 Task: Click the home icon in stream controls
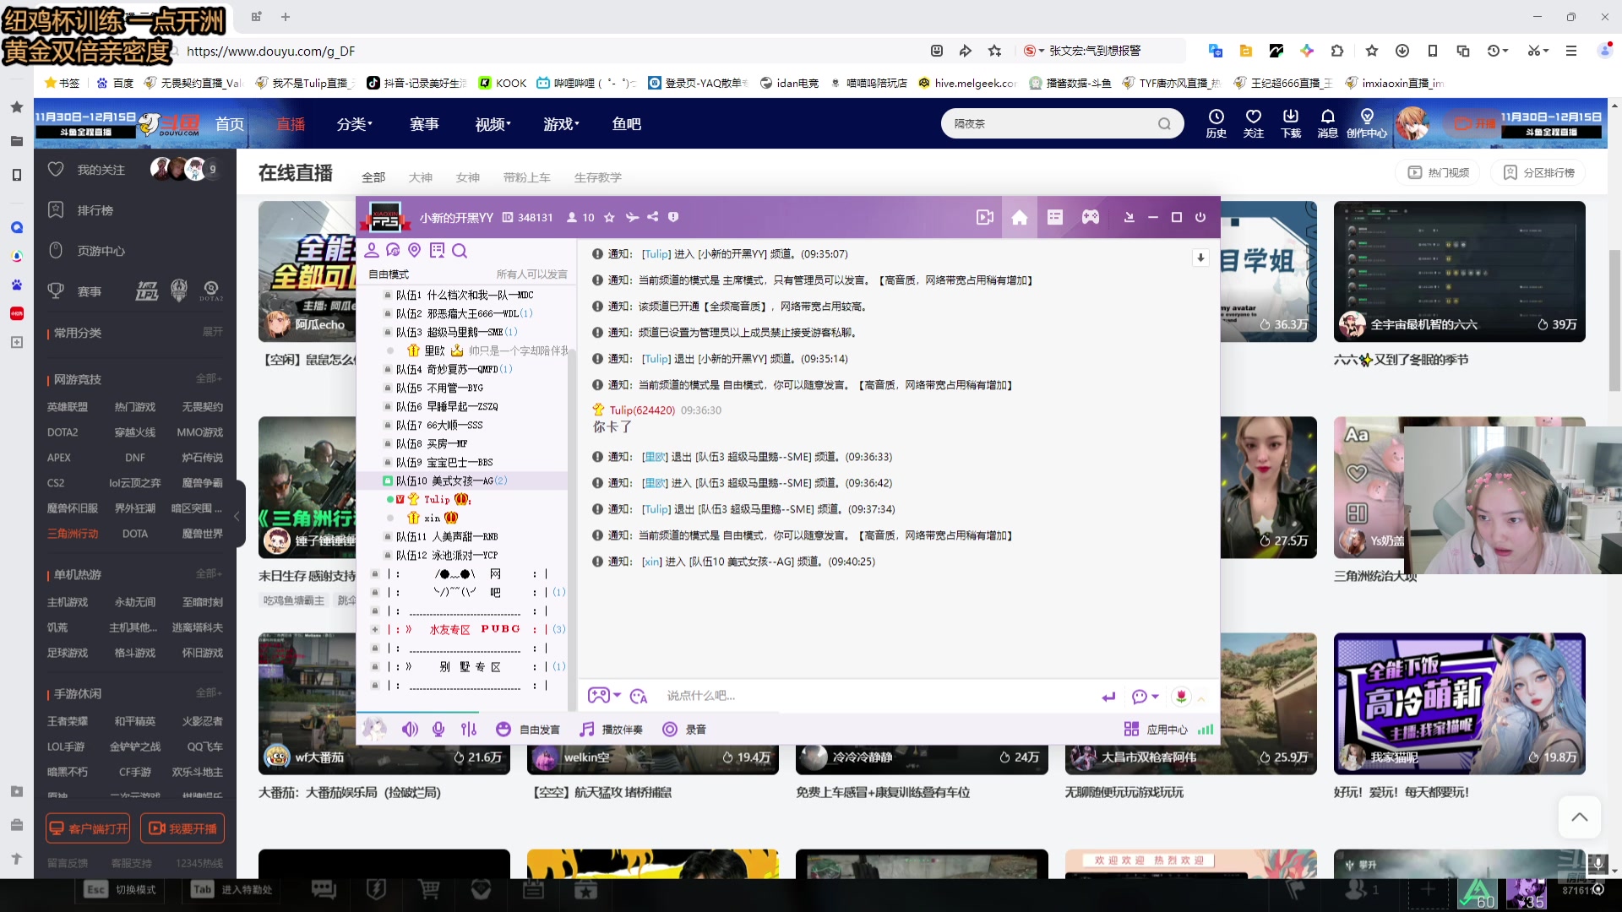pyautogui.click(x=1017, y=216)
